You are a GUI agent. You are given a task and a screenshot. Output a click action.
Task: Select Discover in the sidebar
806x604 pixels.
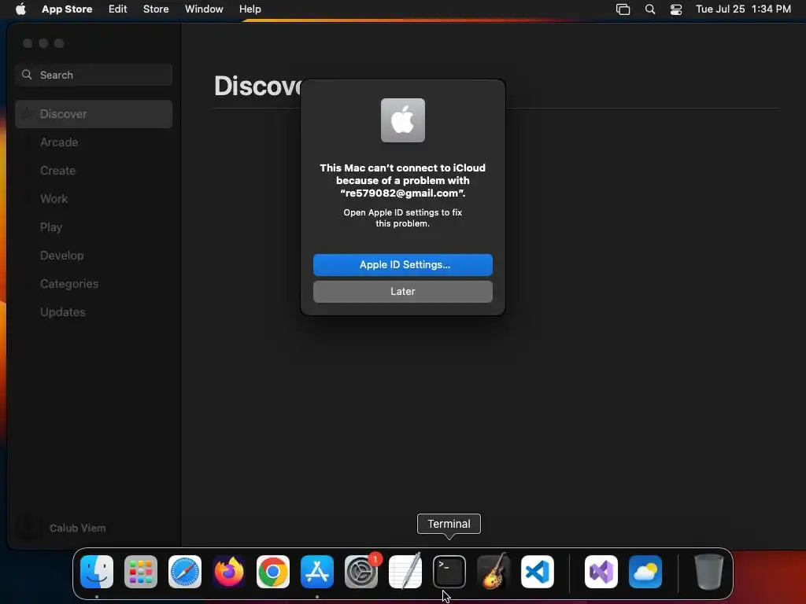coord(94,114)
